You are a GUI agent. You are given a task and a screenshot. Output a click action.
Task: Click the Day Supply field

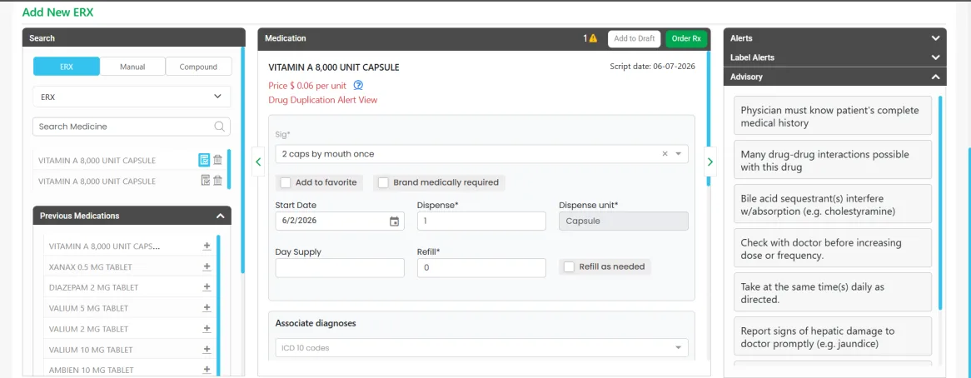340,268
